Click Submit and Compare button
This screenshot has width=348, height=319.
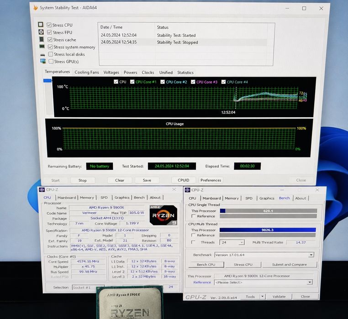290,264
